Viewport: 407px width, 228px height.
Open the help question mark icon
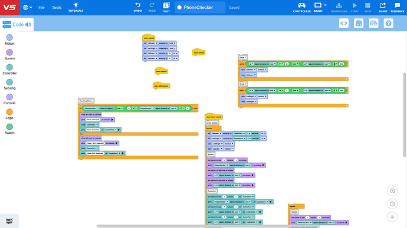388,24
